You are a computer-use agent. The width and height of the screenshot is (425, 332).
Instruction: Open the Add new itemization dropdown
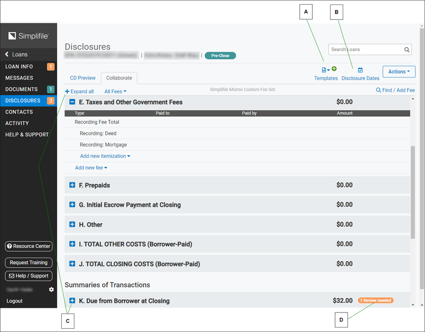pos(105,156)
